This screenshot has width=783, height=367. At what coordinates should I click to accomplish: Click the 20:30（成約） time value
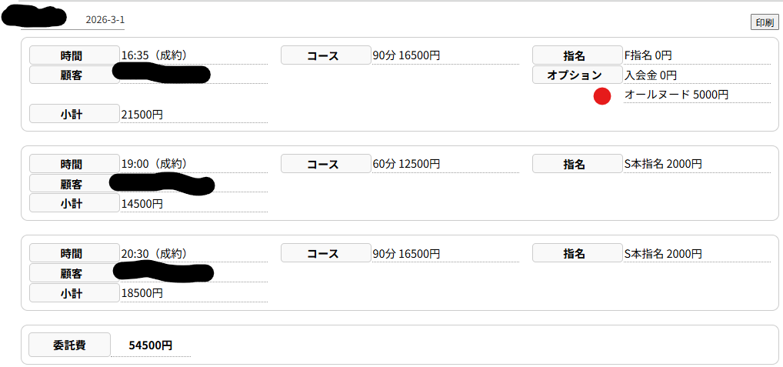pos(154,254)
